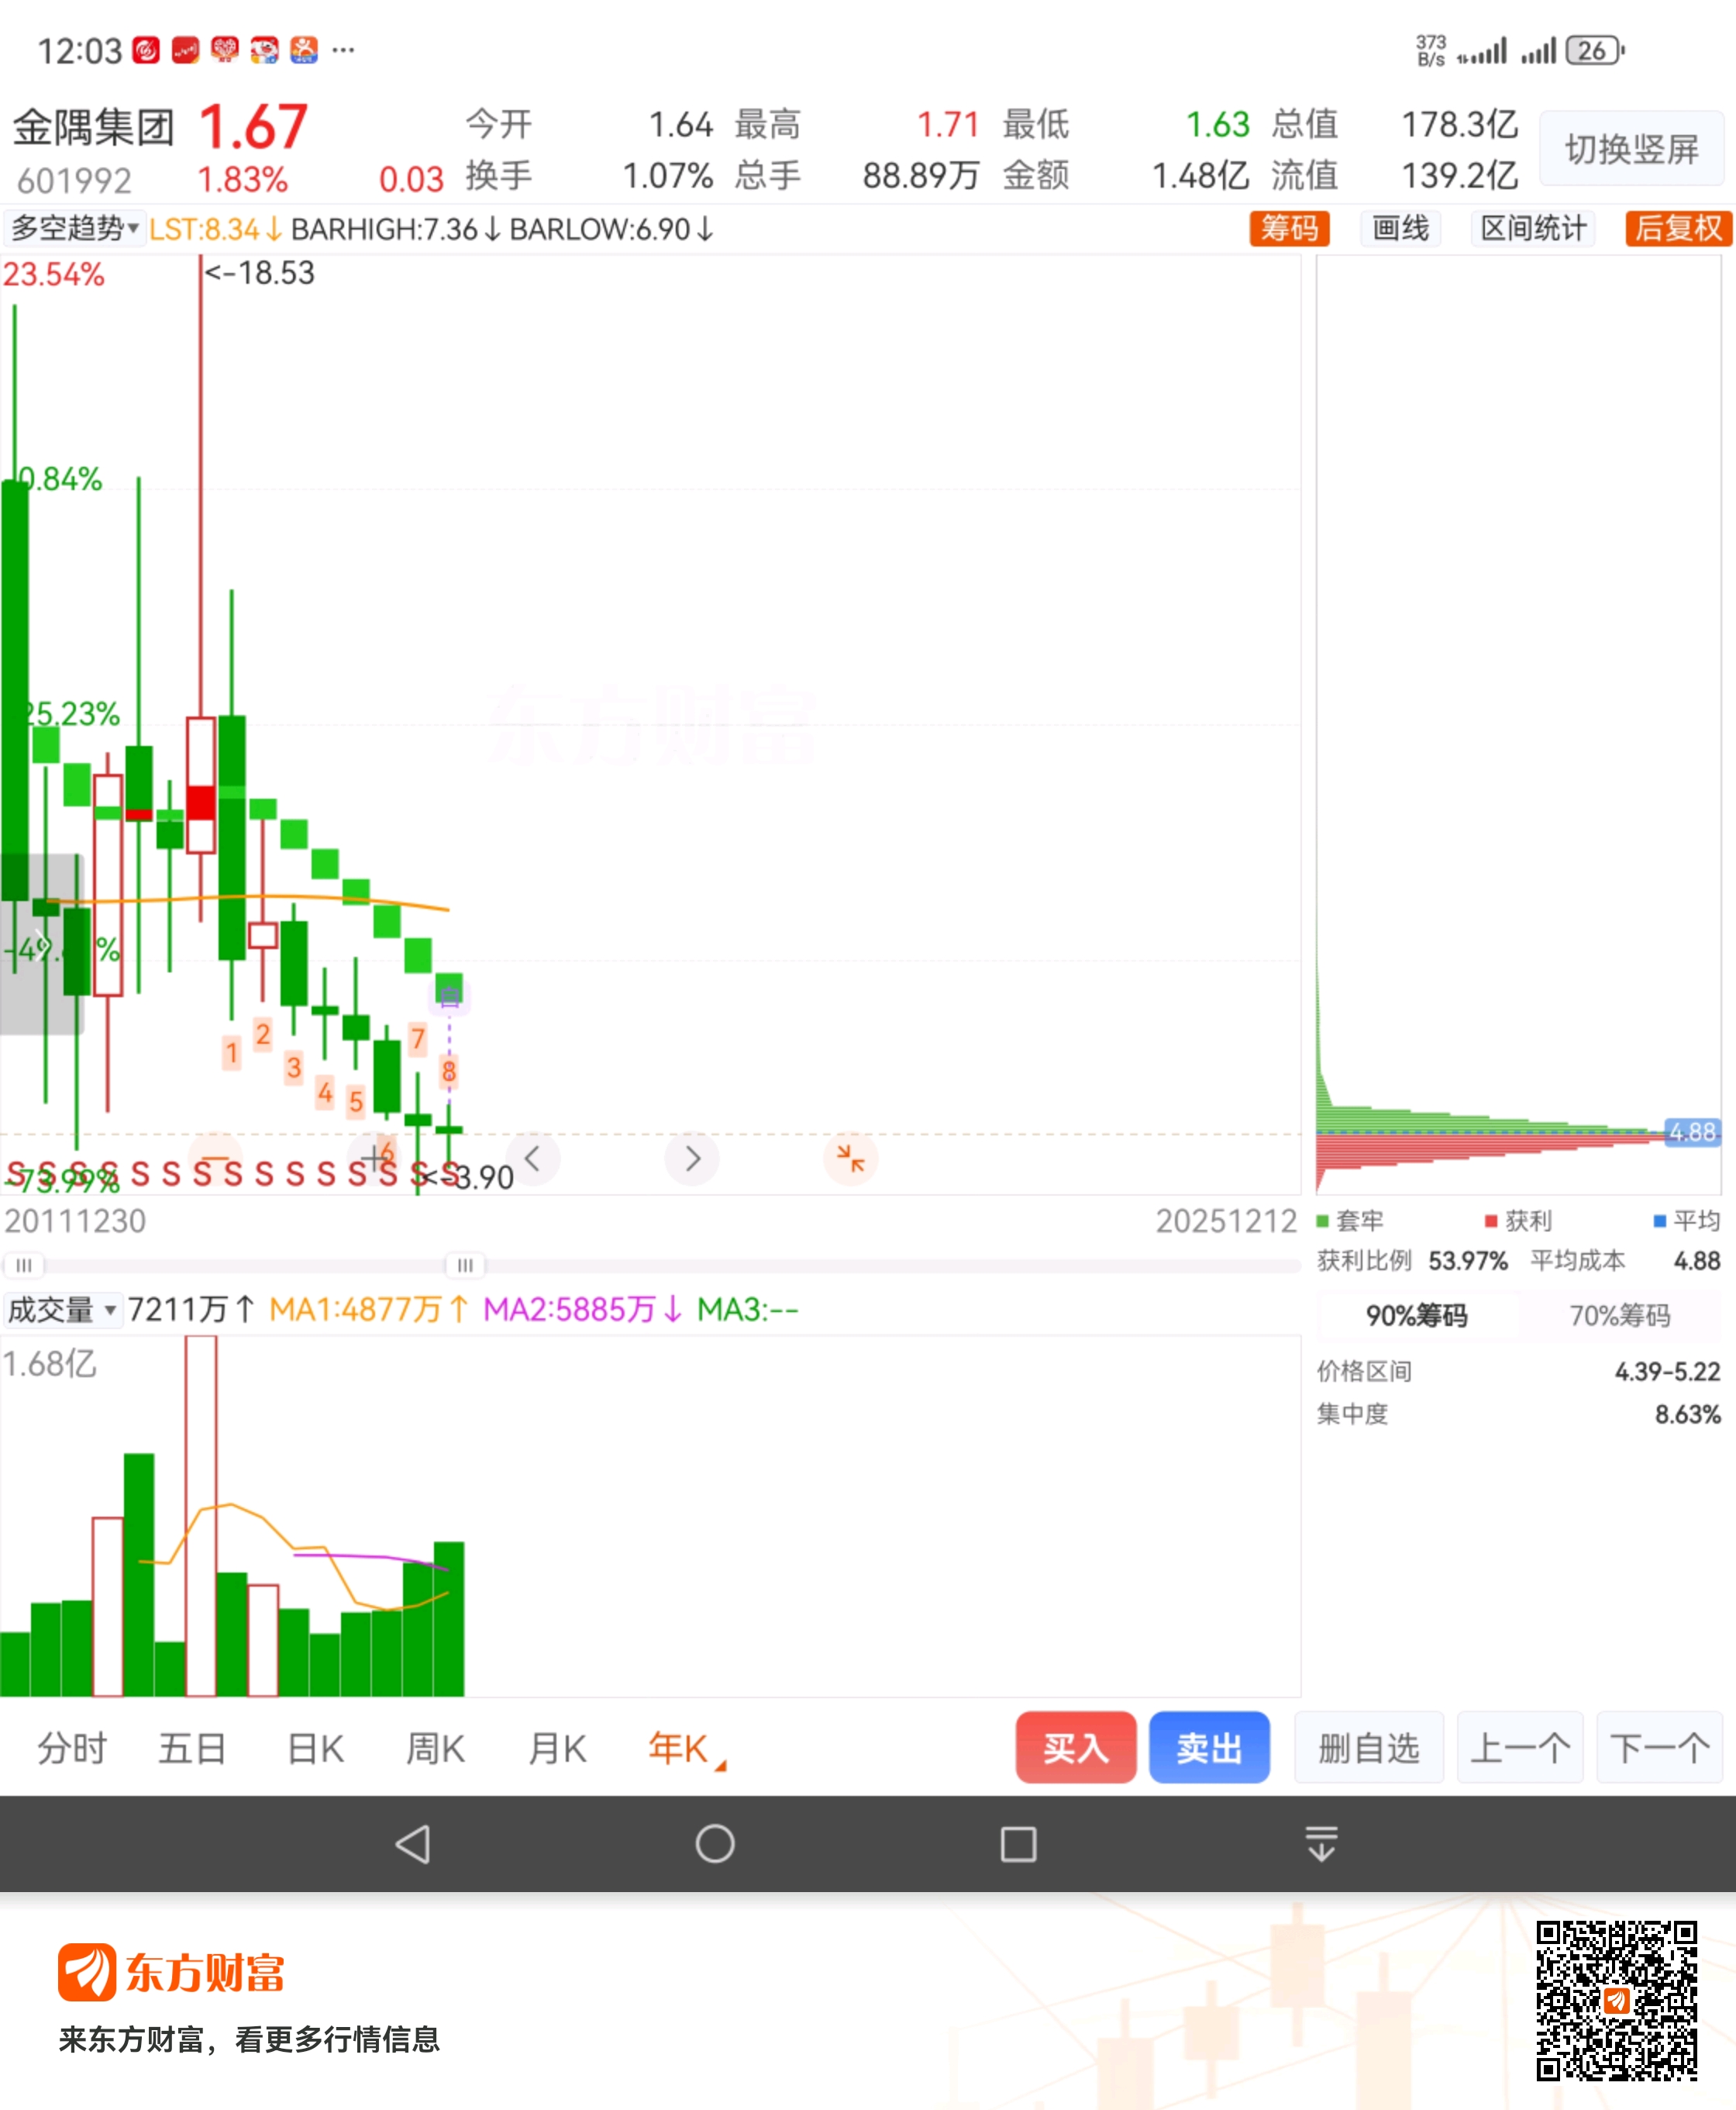Screen dimensions: 1736x2110
Task: Toggle the 筹码 chip distribution button
Action: coord(1289,228)
